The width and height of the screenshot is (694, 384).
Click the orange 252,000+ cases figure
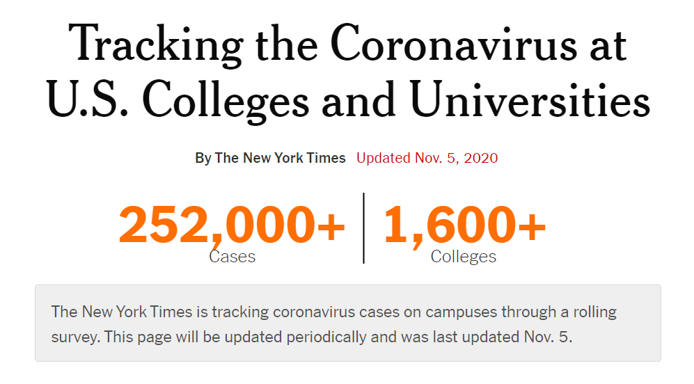pyautogui.click(x=232, y=225)
